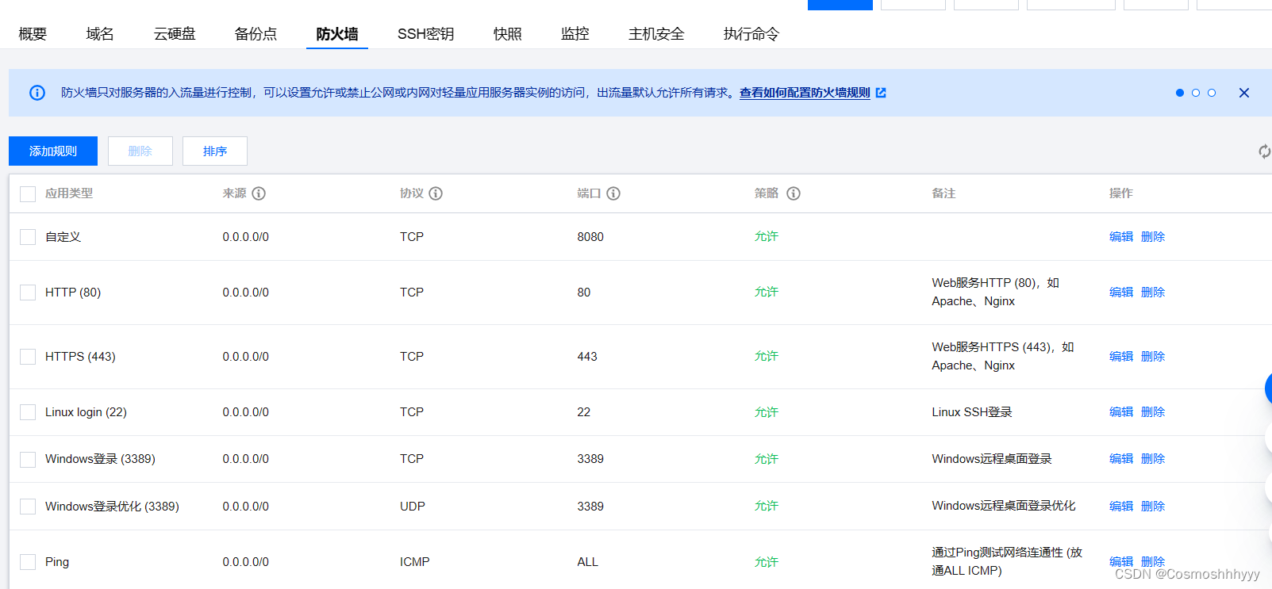Open info tooltip next to 协议 header
The image size is (1272, 589).
tap(436, 193)
